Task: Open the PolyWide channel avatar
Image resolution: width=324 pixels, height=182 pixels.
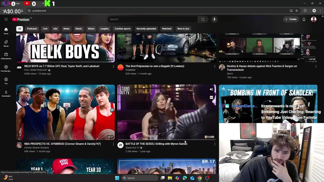Action: coord(120,67)
